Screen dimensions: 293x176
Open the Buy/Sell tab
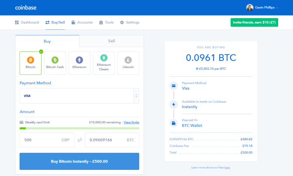pos(55,22)
